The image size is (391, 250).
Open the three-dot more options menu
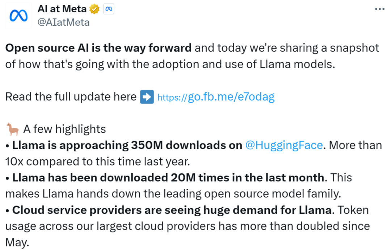(x=379, y=9)
